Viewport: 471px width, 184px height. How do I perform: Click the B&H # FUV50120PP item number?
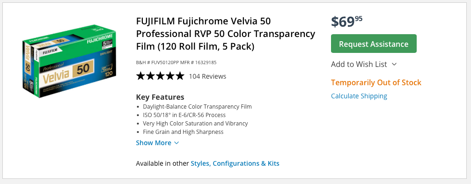[158, 63]
